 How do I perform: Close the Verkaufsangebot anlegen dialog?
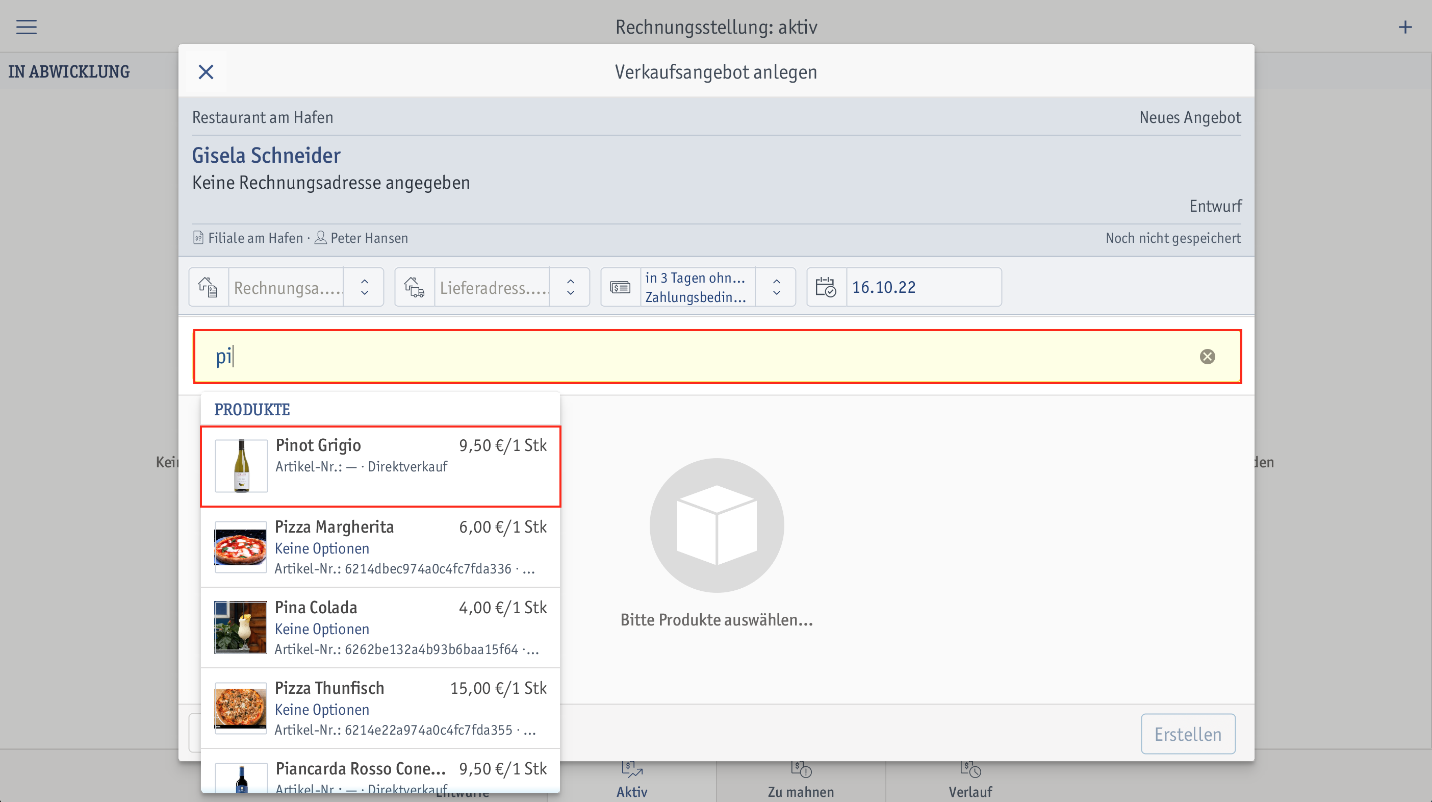coord(206,72)
